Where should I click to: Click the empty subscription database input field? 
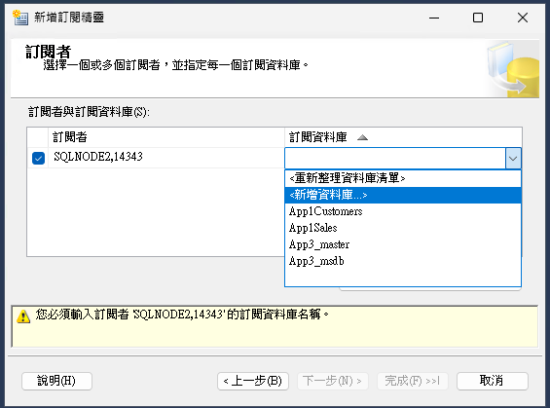point(395,158)
